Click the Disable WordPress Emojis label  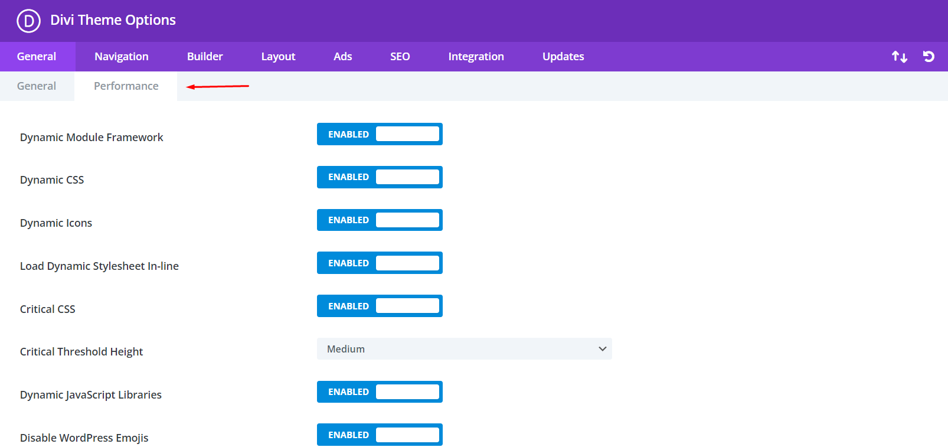(x=84, y=438)
